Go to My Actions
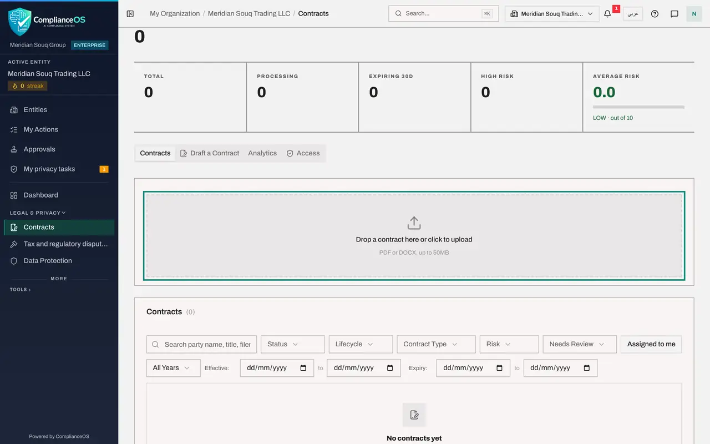The width and height of the screenshot is (710, 444). coord(59,129)
